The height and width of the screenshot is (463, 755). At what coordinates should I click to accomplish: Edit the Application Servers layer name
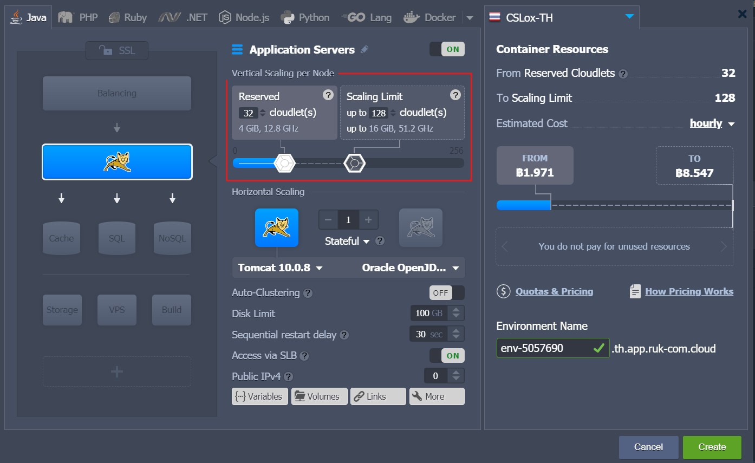point(365,50)
